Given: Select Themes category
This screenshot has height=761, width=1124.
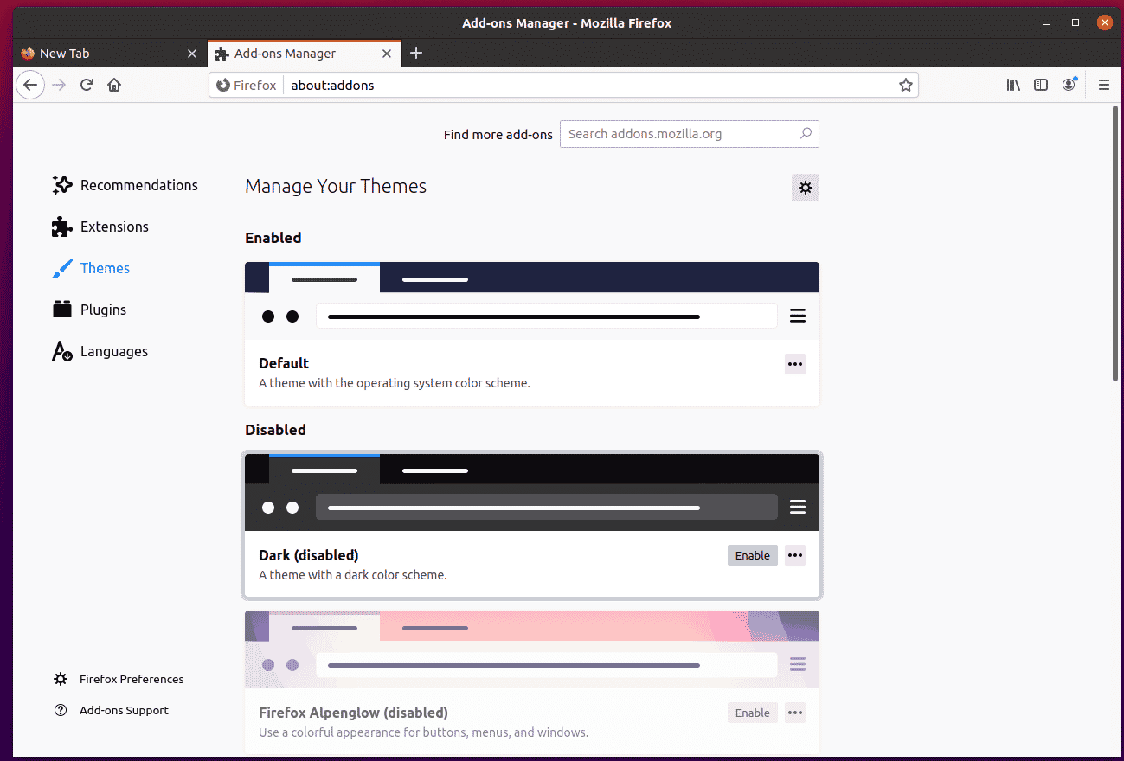Looking at the screenshot, I should [91, 268].
